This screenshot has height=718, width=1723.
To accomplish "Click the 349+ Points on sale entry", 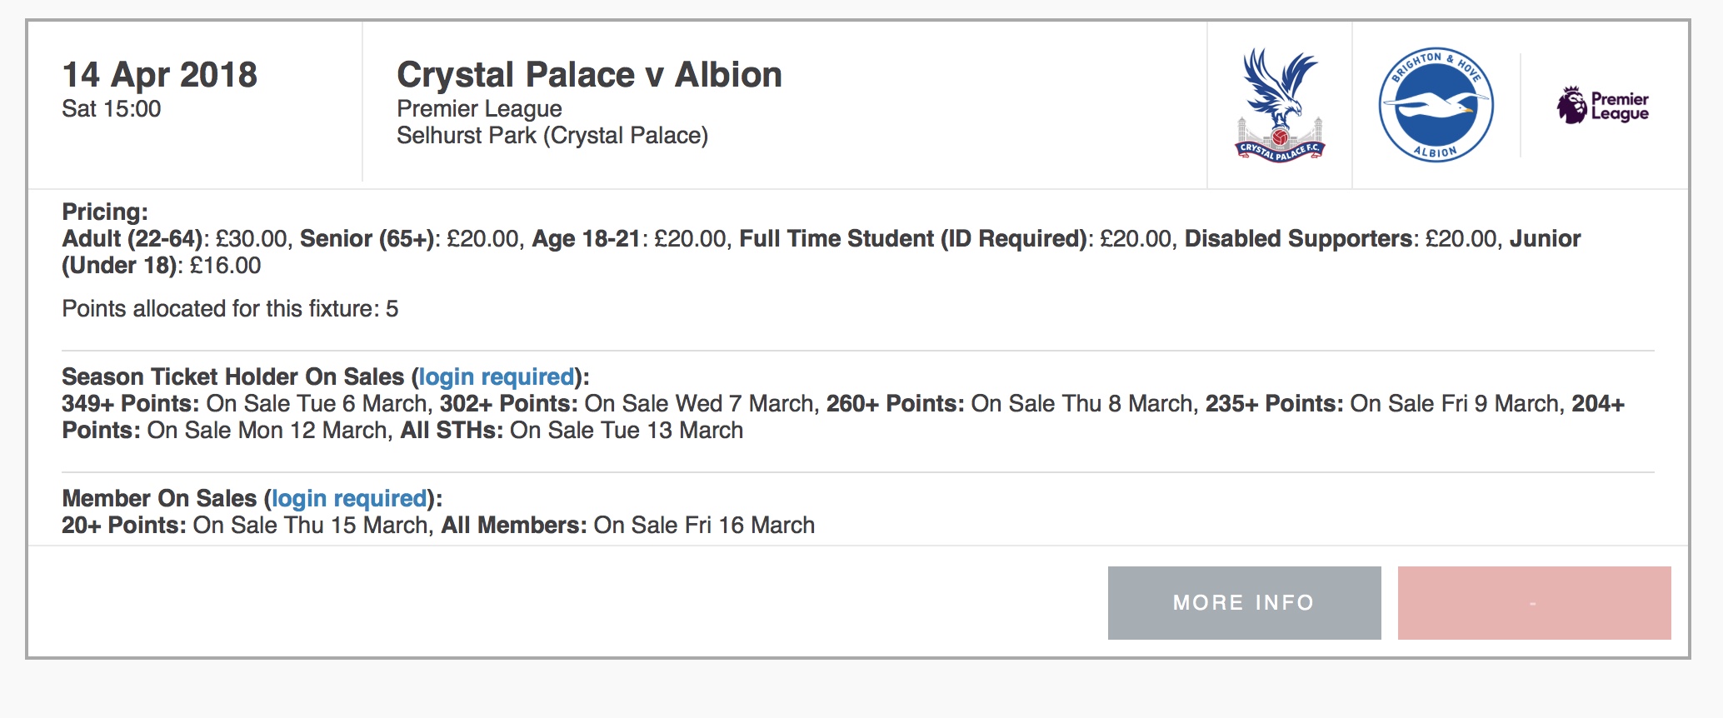I will pos(247,404).
